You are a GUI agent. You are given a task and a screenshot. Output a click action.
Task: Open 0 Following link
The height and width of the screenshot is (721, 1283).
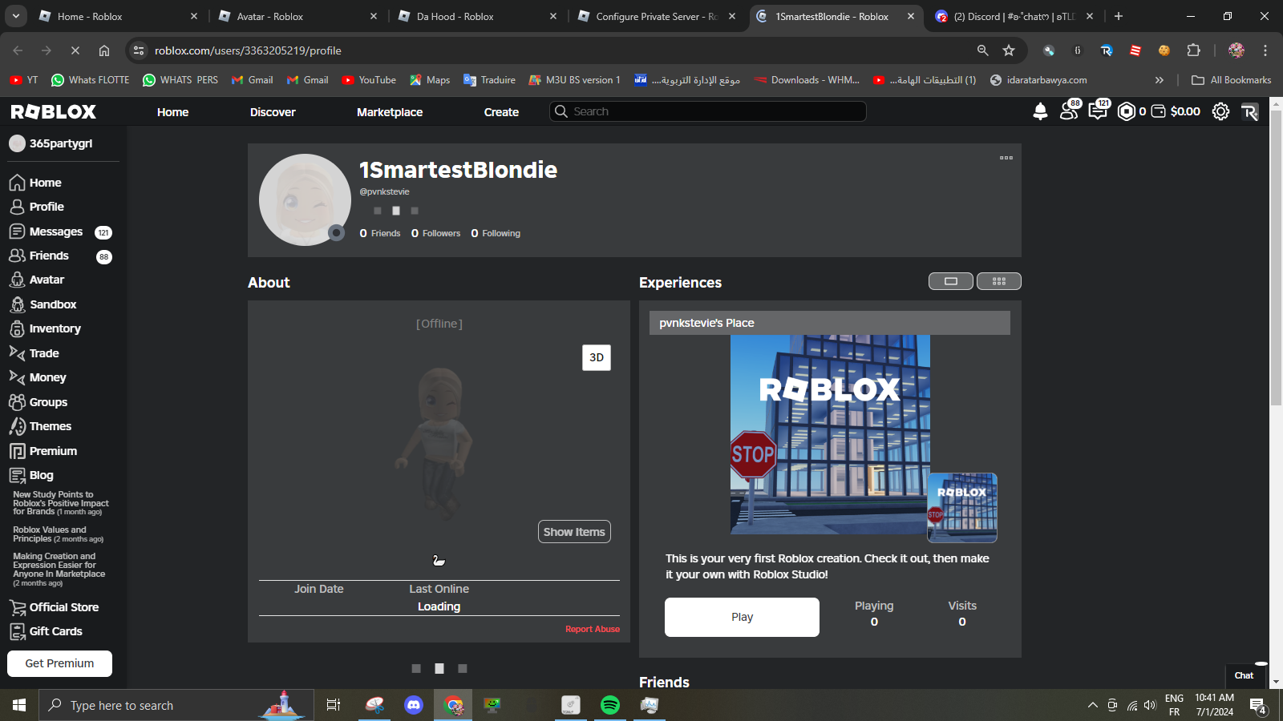pos(496,233)
